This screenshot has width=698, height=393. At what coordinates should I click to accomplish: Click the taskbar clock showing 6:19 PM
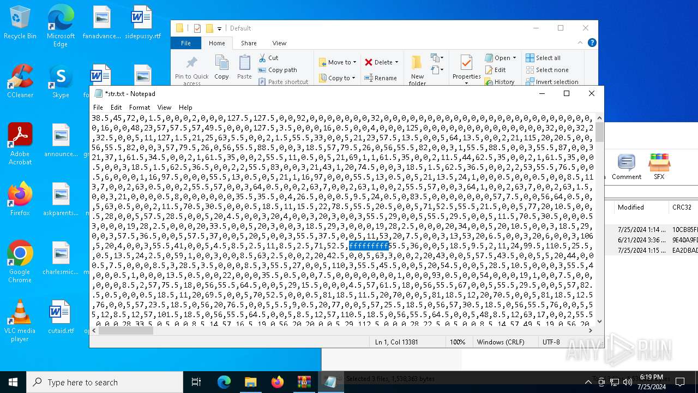pyautogui.click(x=651, y=382)
